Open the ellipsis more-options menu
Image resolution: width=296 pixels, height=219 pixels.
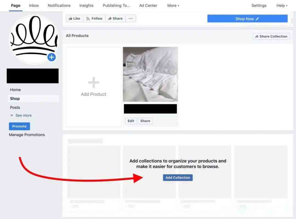(131, 18)
